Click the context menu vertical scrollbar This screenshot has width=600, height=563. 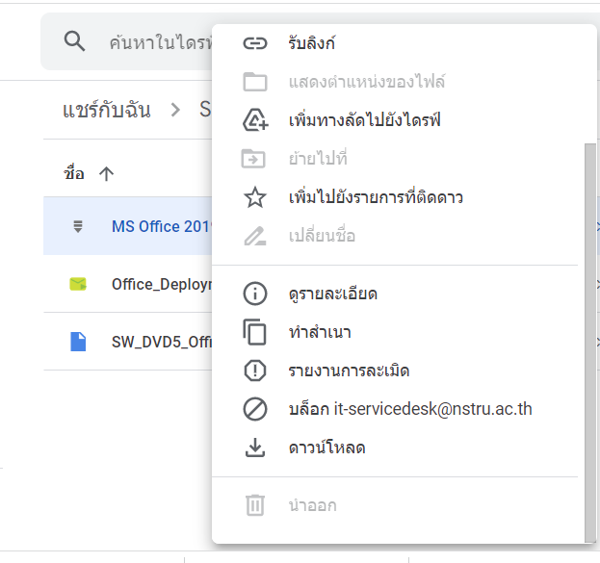coord(590,343)
